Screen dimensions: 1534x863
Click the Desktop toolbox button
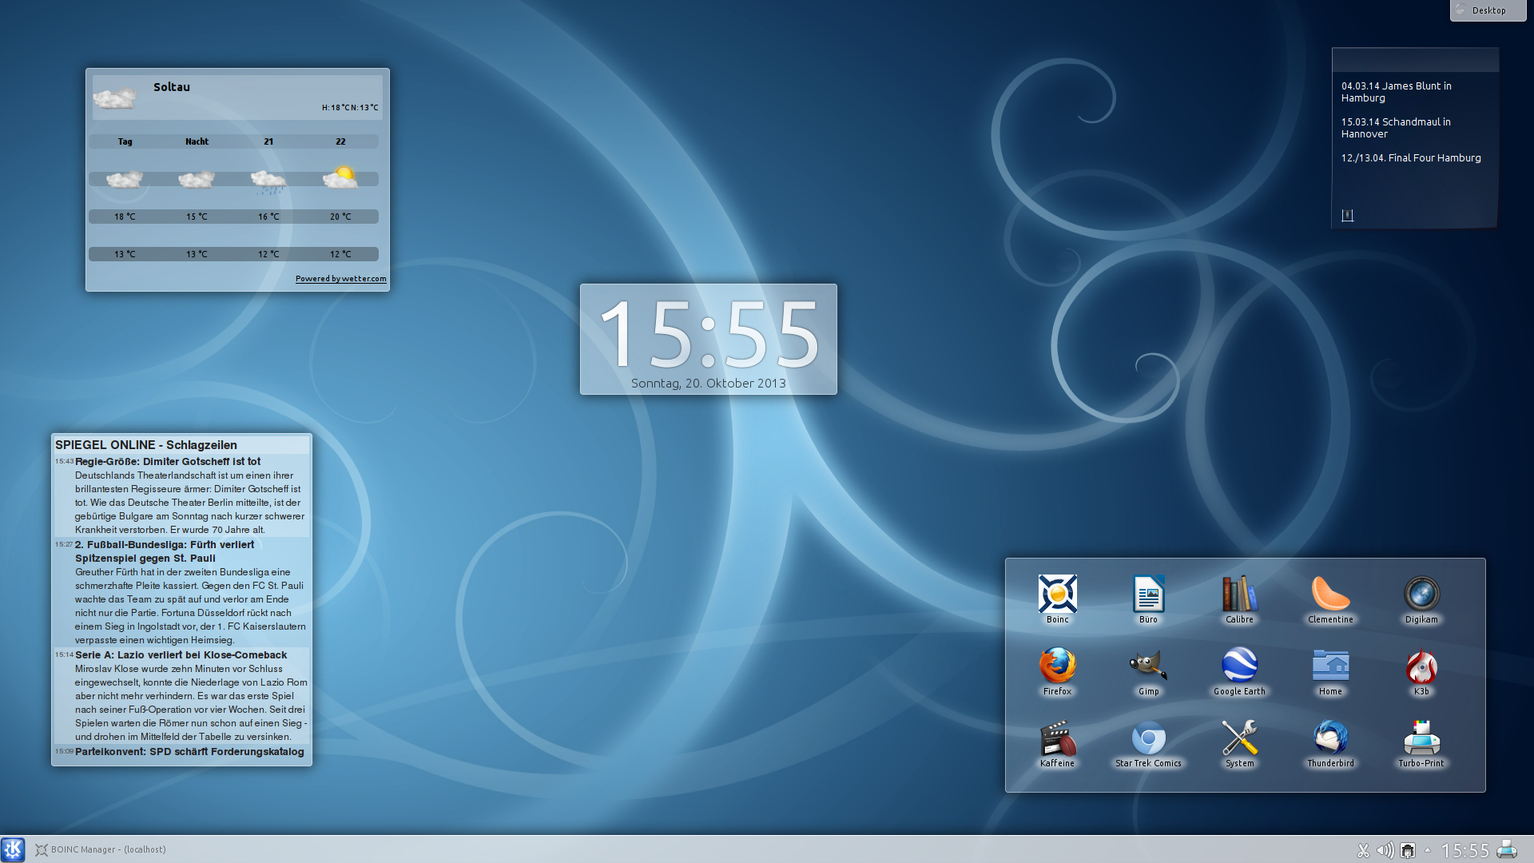(1487, 10)
